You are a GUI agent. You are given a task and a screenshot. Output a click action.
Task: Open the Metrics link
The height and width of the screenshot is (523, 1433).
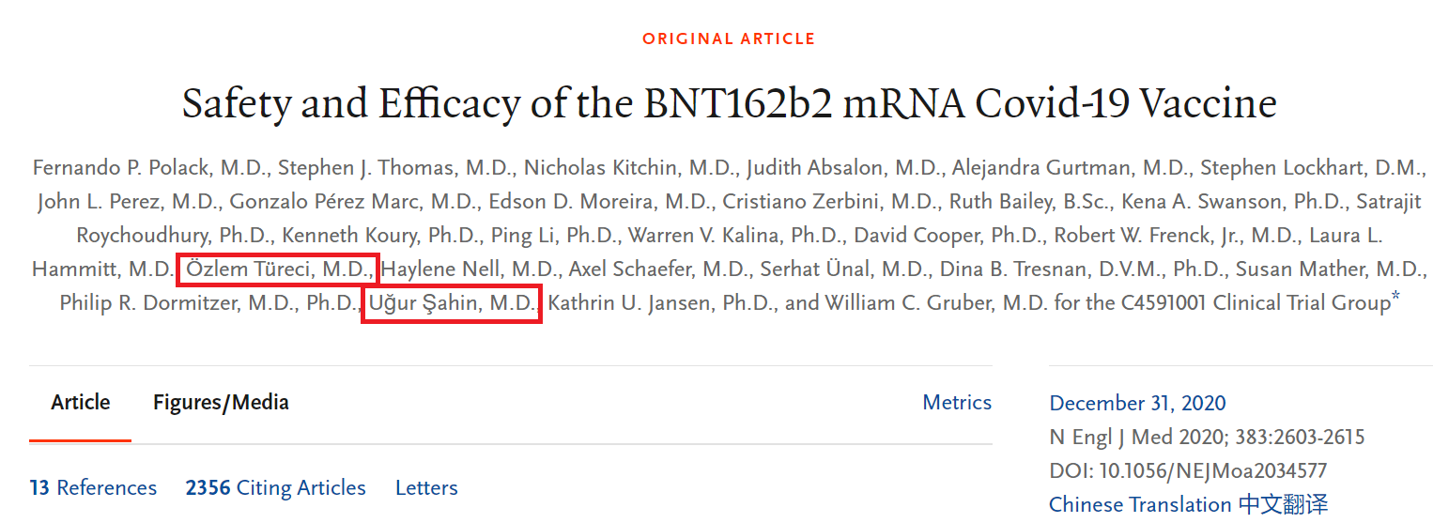[957, 403]
